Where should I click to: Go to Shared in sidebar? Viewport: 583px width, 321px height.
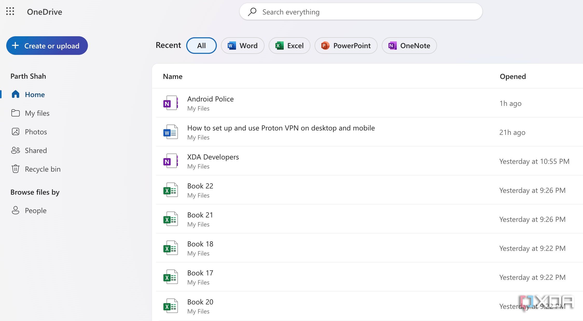[36, 150]
